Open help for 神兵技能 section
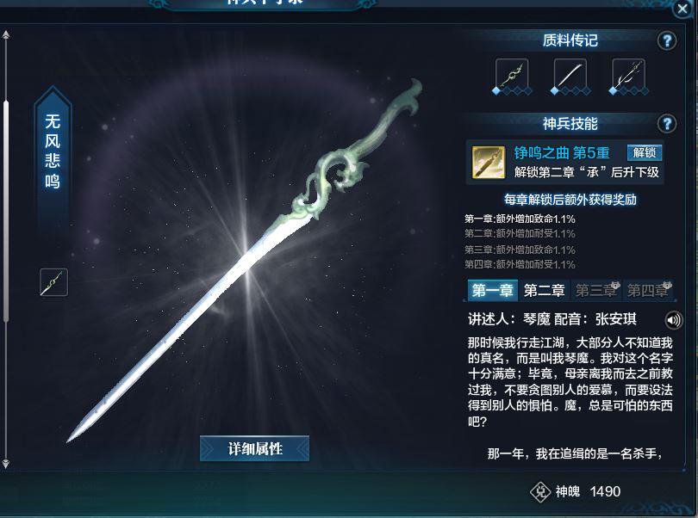698x518 pixels. click(667, 124)
